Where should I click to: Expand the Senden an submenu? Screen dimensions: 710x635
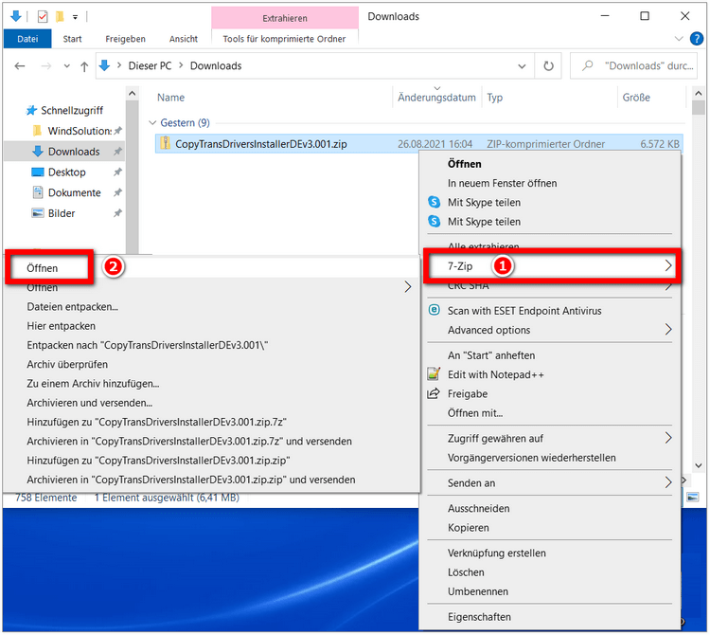click(550, 483)
